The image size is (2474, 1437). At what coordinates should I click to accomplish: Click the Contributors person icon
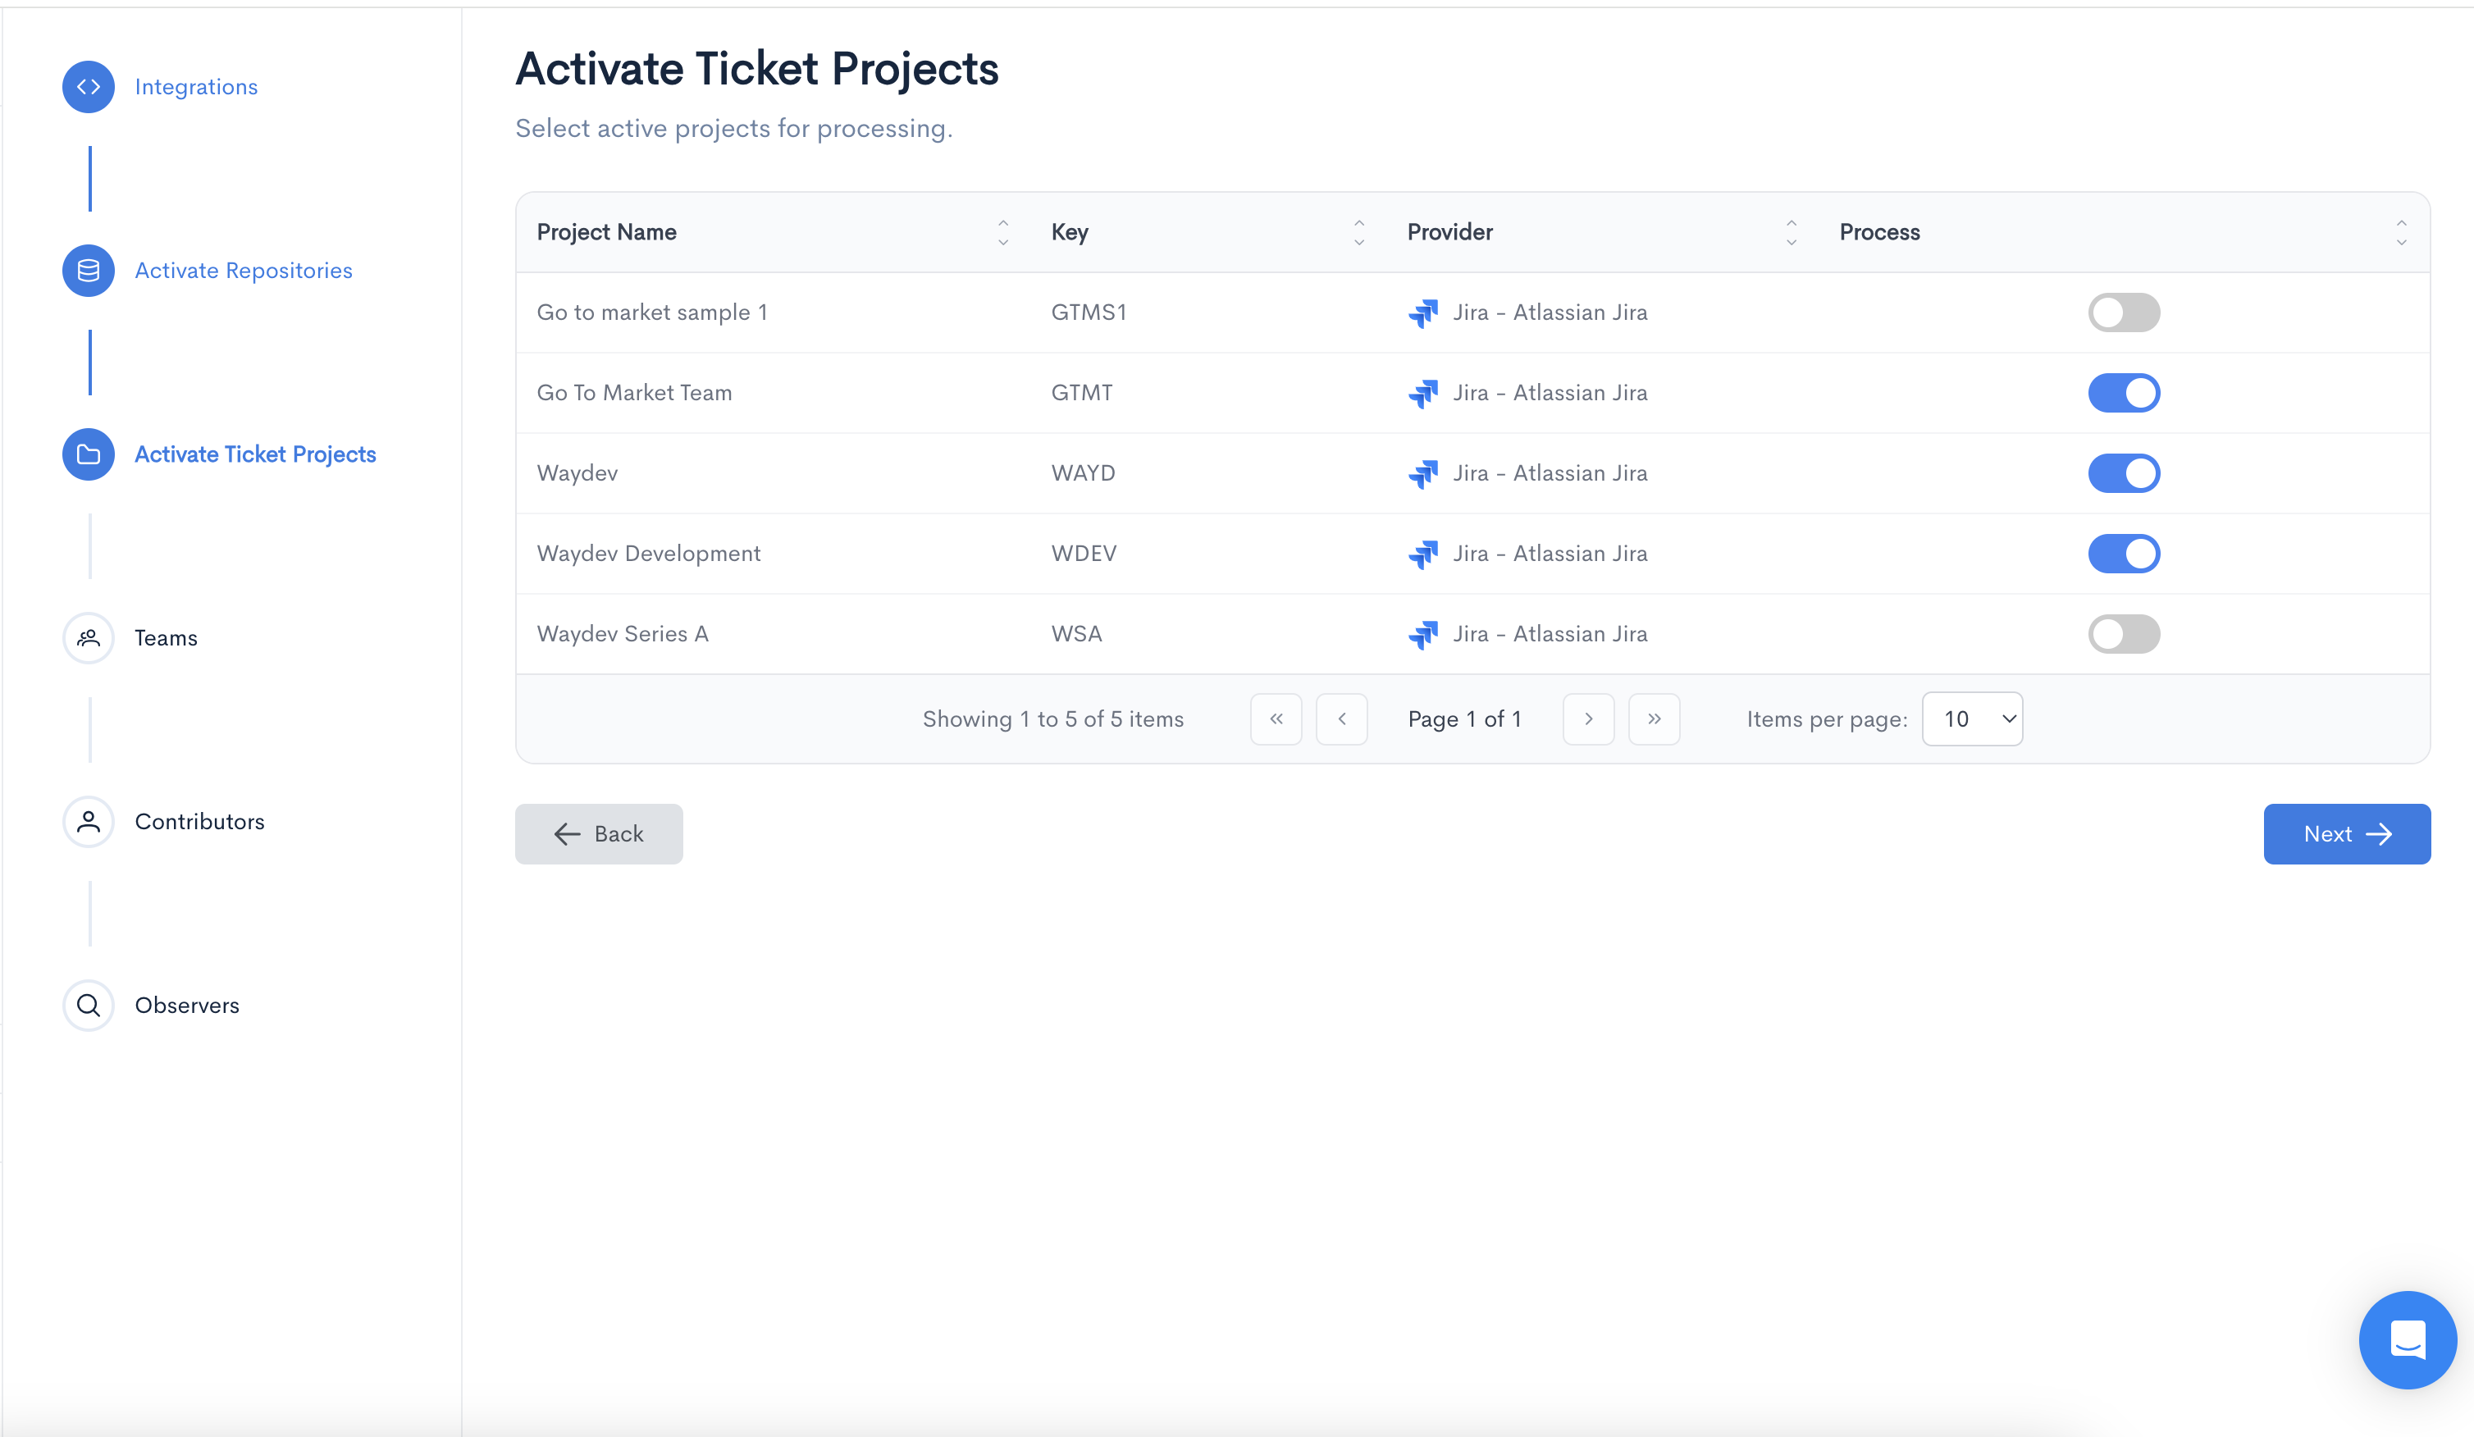click(x=89, y=822)
